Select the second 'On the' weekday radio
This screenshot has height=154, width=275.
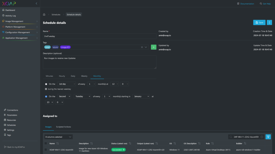pyautogui.click(x=46, y=97)
